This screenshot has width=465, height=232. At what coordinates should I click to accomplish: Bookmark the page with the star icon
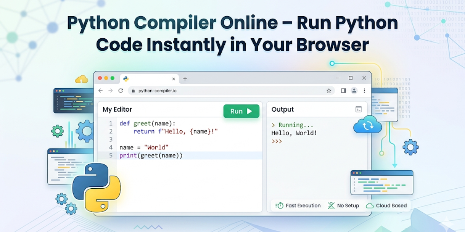click(x=329, y=90)
